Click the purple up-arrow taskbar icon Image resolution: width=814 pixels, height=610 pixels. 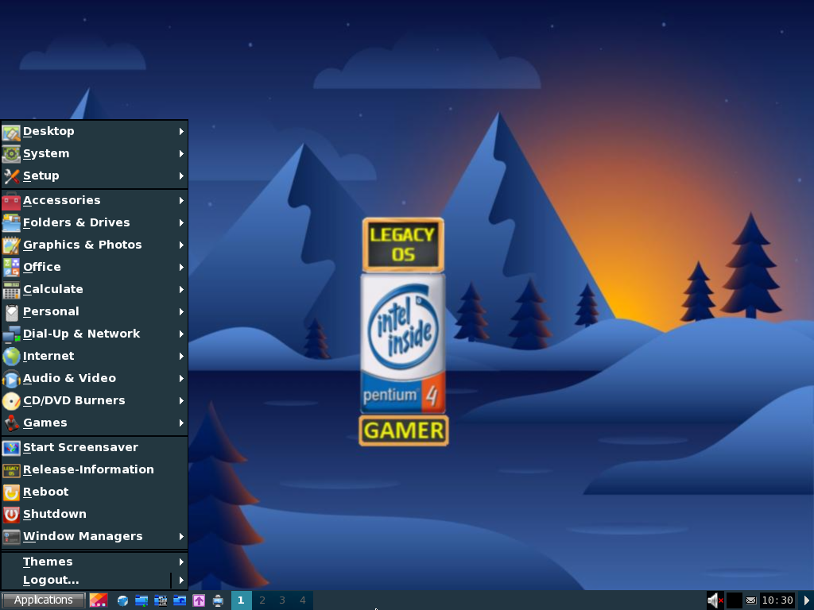coord(199,600)
